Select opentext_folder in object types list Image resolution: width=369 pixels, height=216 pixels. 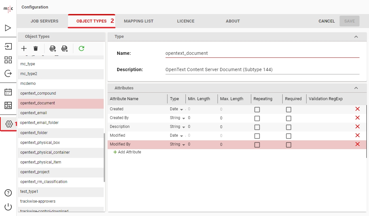34,133
